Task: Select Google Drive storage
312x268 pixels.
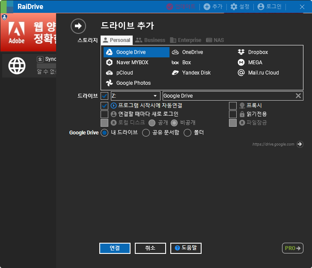Action: click(136, 52)
